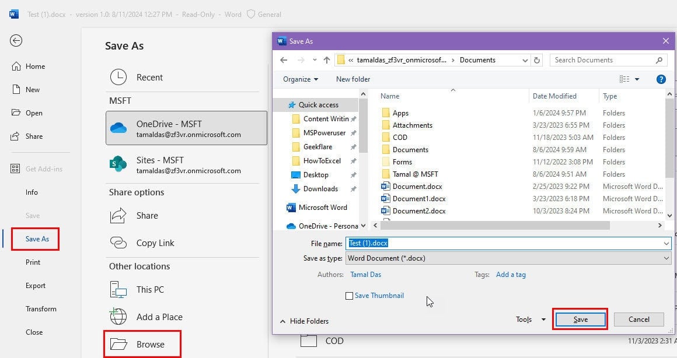
Task: Select OneDrive - Personal in navigation pane
Action: click(322, 226)
